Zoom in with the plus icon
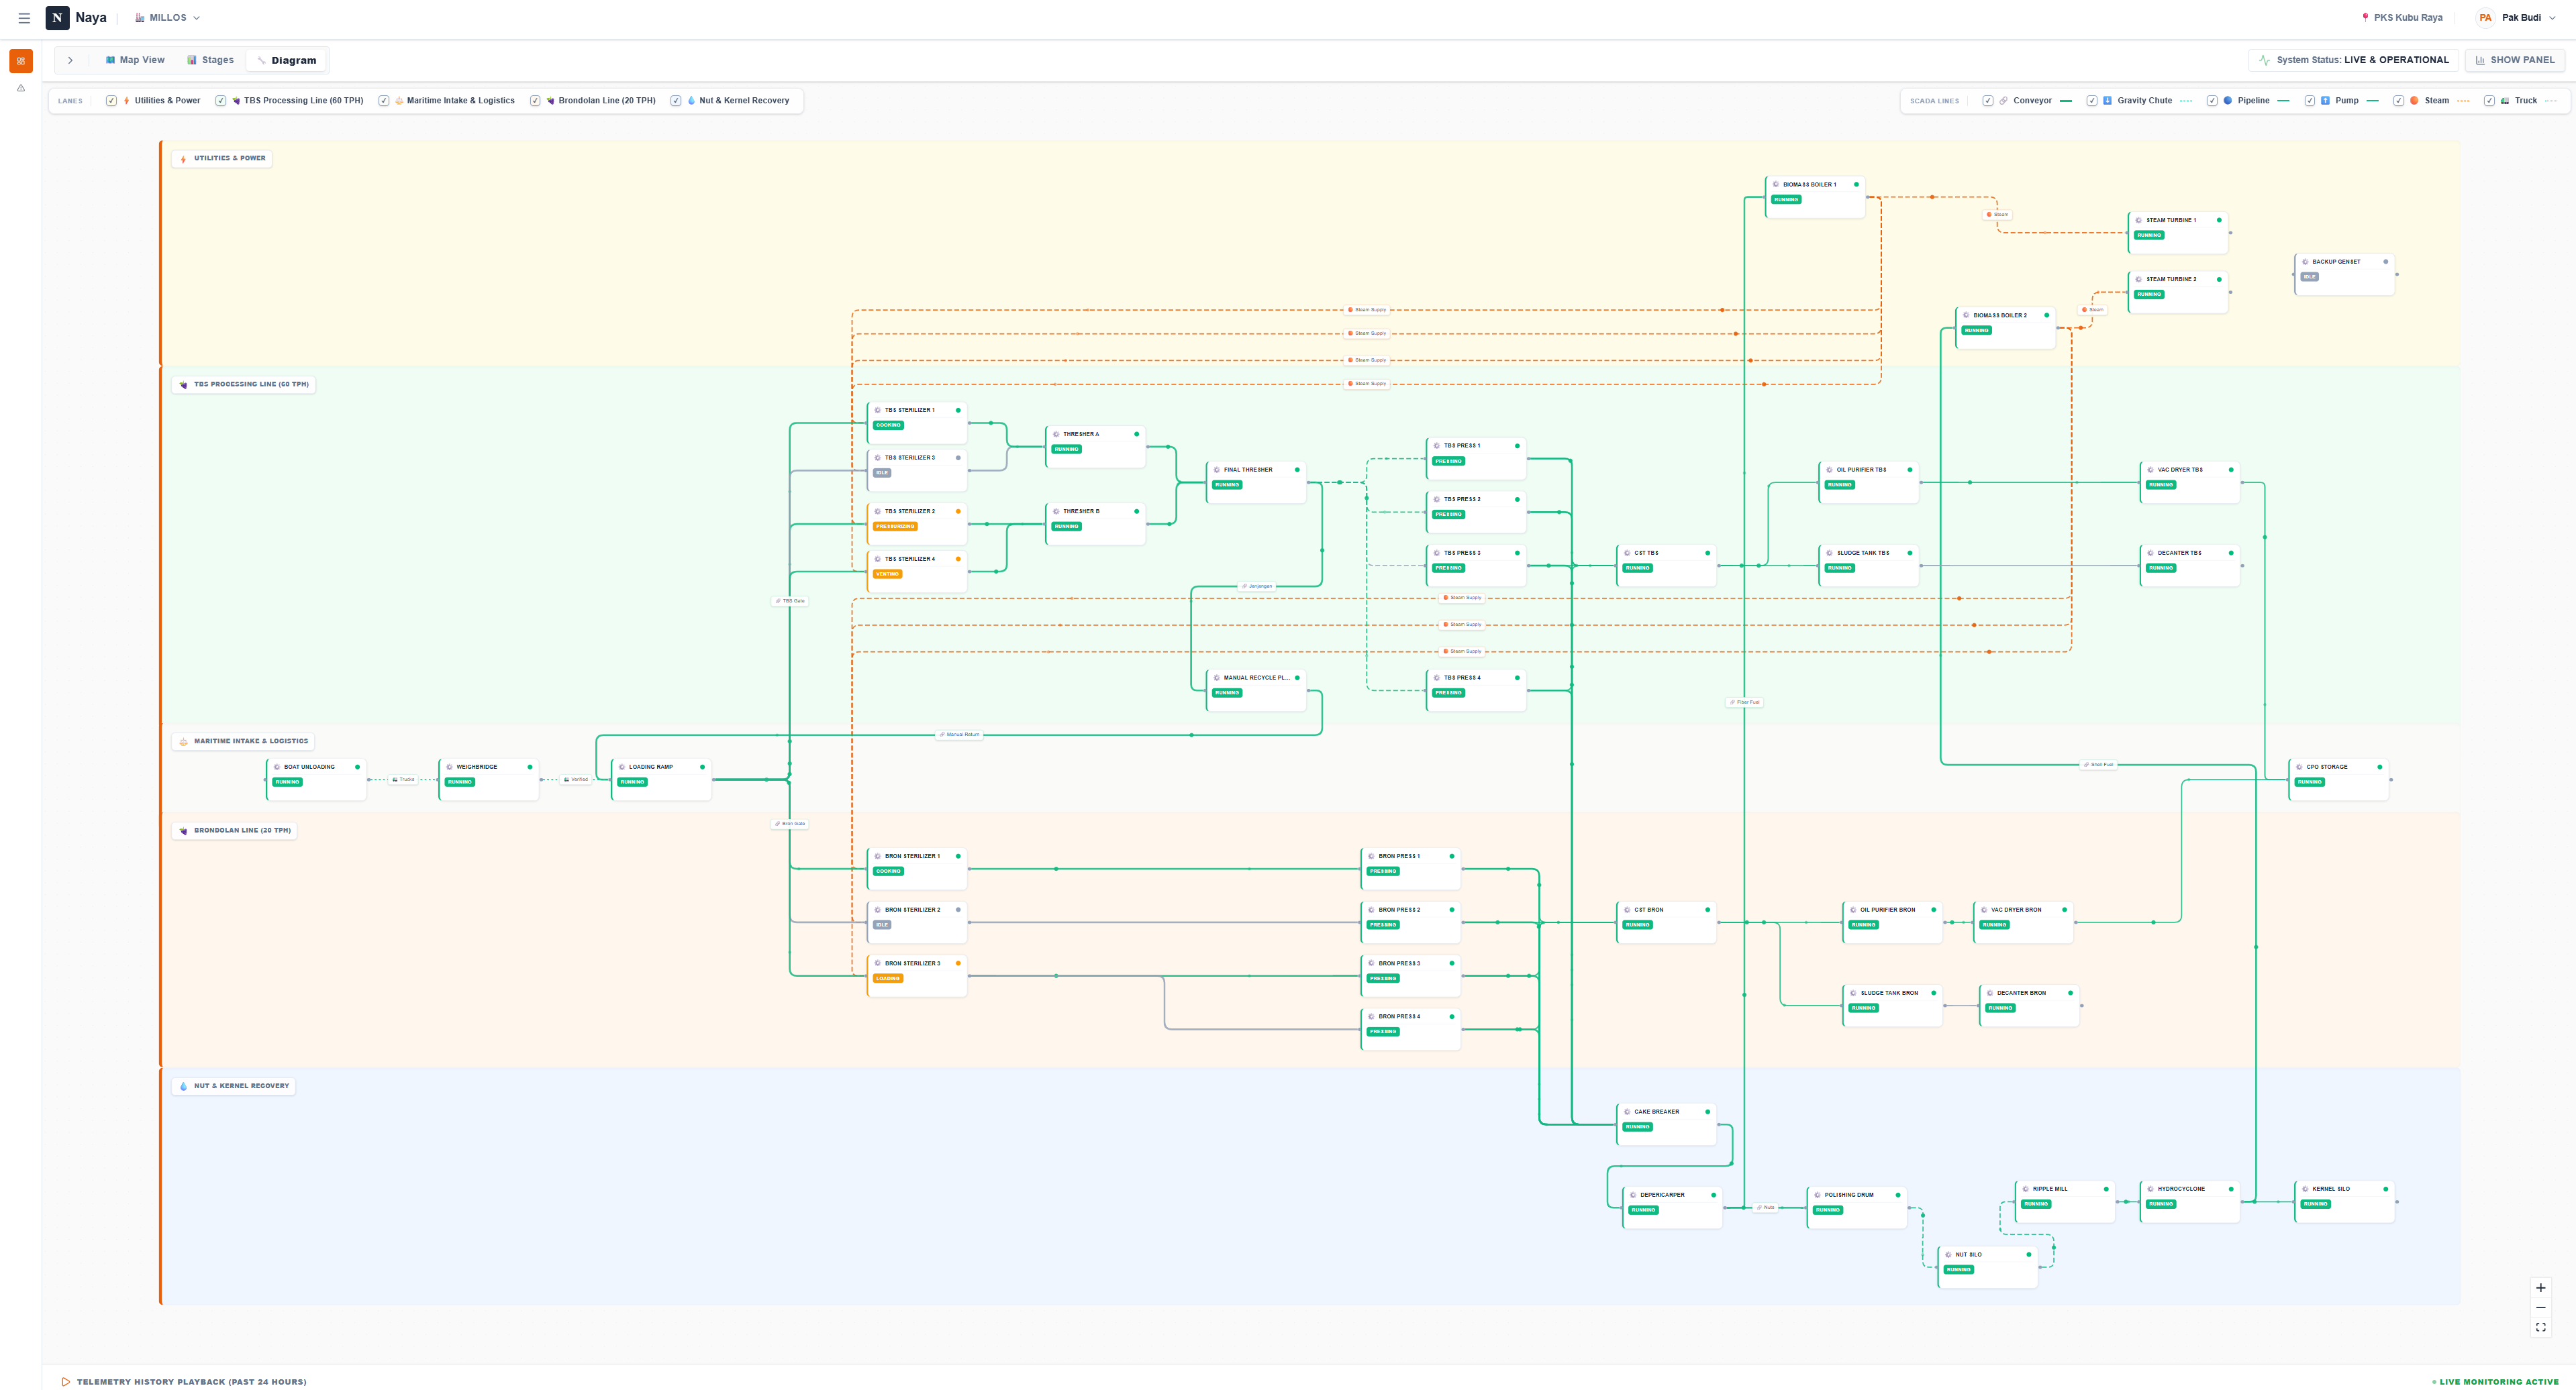Screen dimensions: 2576x1390 tap(2540, 1288)
